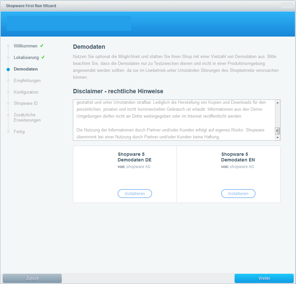Viewport: 296px width, 284px height.
Task: Select the Shopware ID wizard step
Action: [x=26, y=103]
